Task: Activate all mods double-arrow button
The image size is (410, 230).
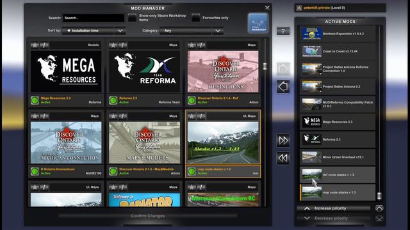Action: point(283,141)
